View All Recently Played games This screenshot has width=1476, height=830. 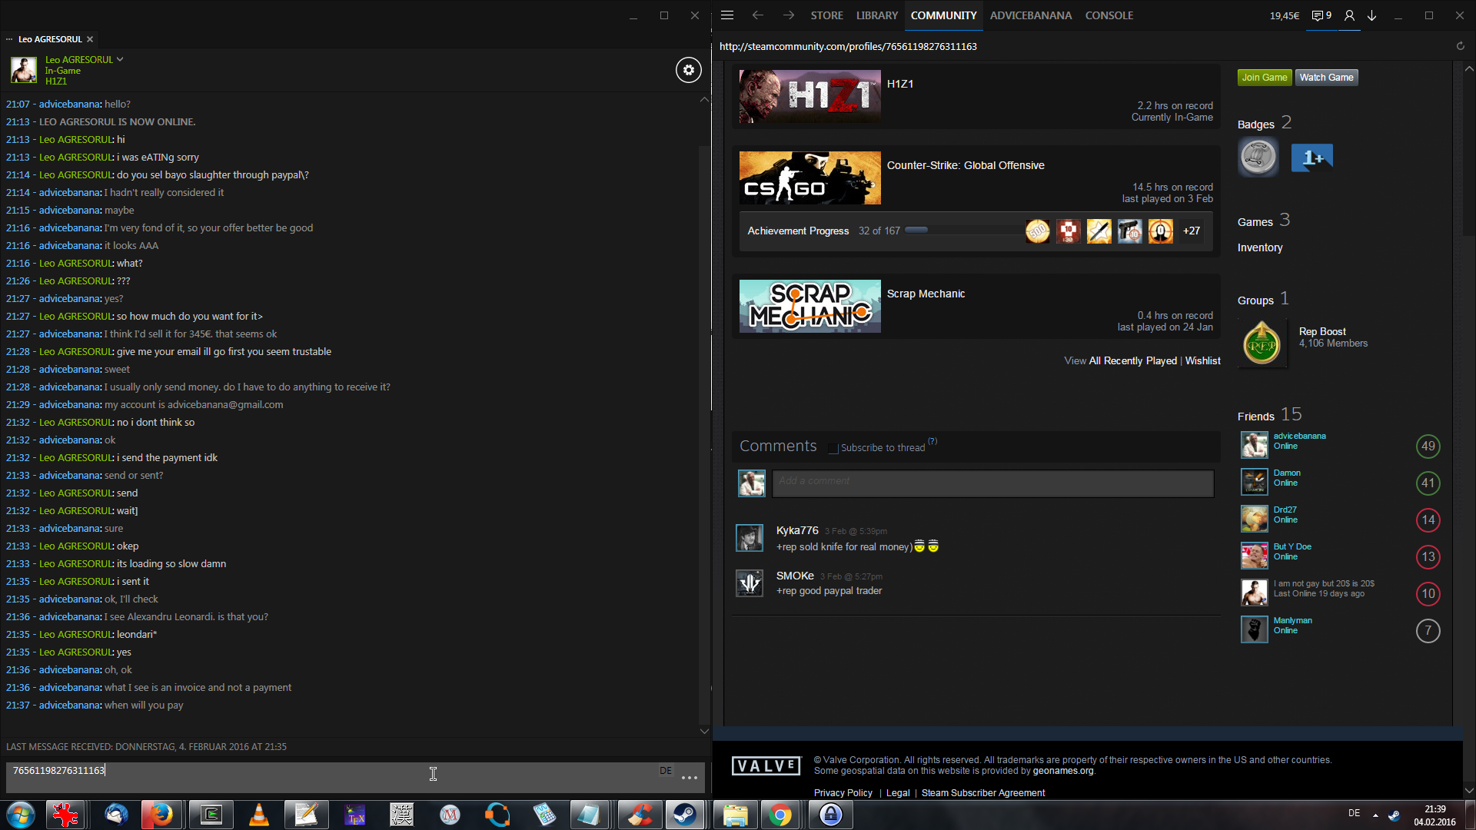tap(1132, 360)
